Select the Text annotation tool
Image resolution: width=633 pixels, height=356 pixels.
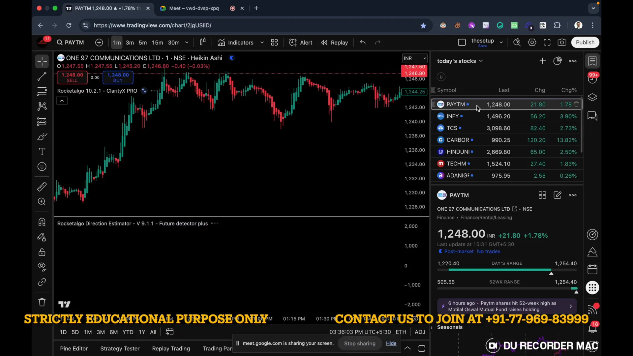(x=42, y=152)
